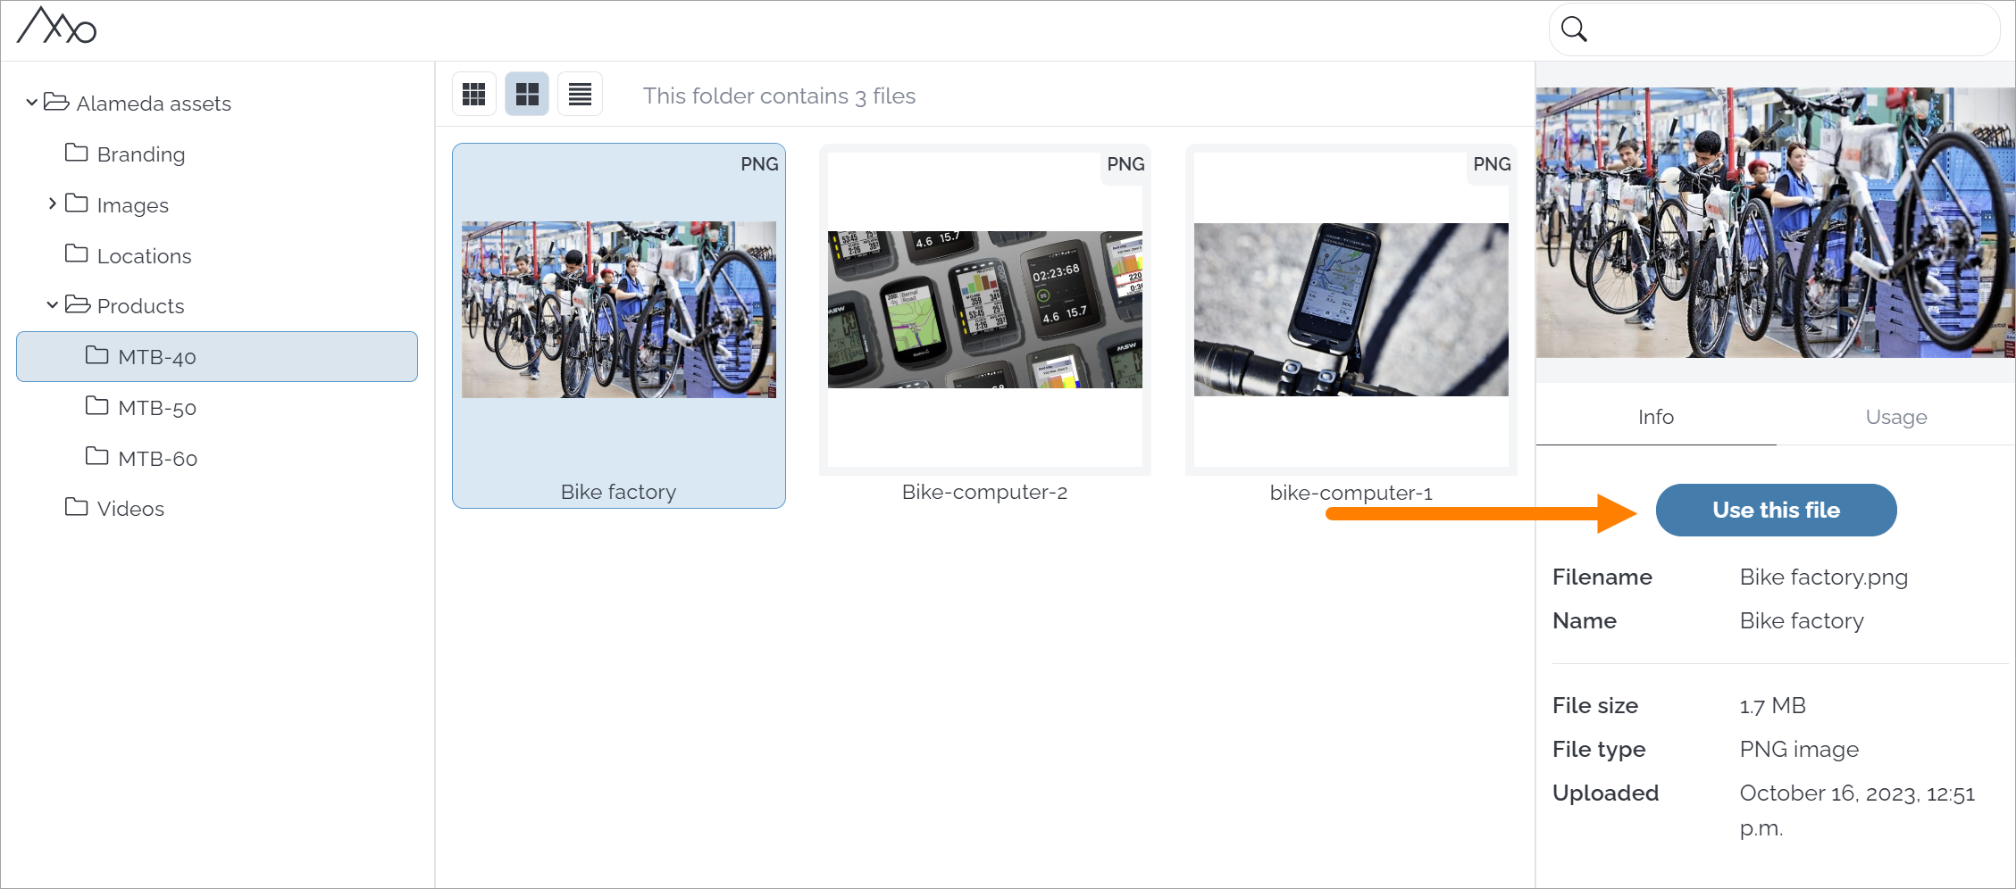Collapse the Products folder
This screenshot has height=889, width=2016.
coord(53,305)
